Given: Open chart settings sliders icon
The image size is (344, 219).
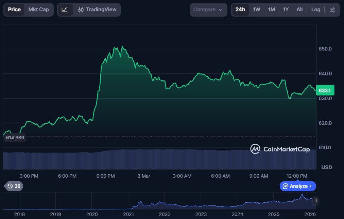Looking at the screenshot, I should [x=332, y=10].
